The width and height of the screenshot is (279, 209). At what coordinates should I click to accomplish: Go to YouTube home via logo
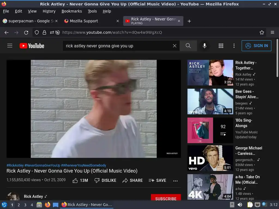click(32, 46)
